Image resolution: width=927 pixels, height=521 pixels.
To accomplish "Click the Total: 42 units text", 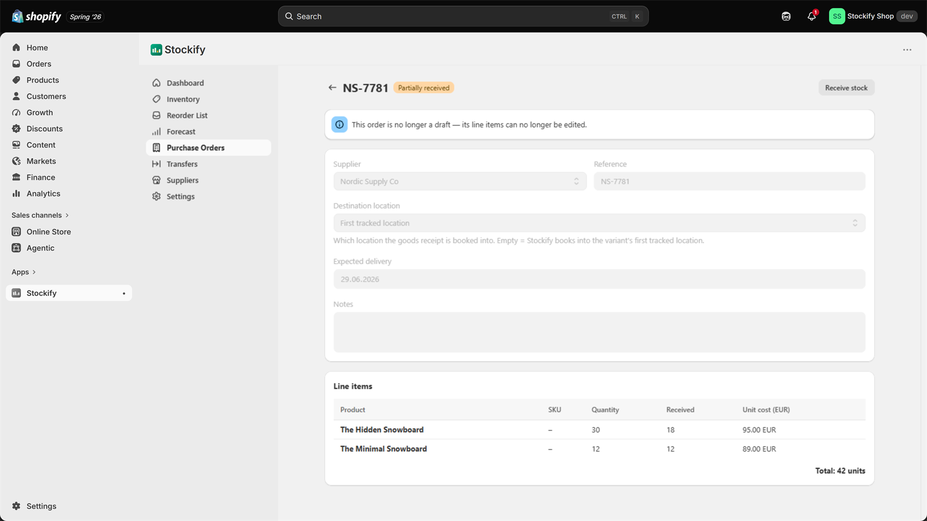I will click(840, 471).
